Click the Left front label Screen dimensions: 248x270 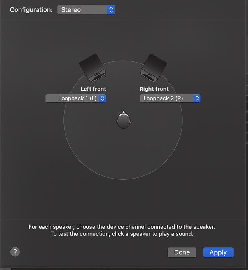tap(93, 89)
